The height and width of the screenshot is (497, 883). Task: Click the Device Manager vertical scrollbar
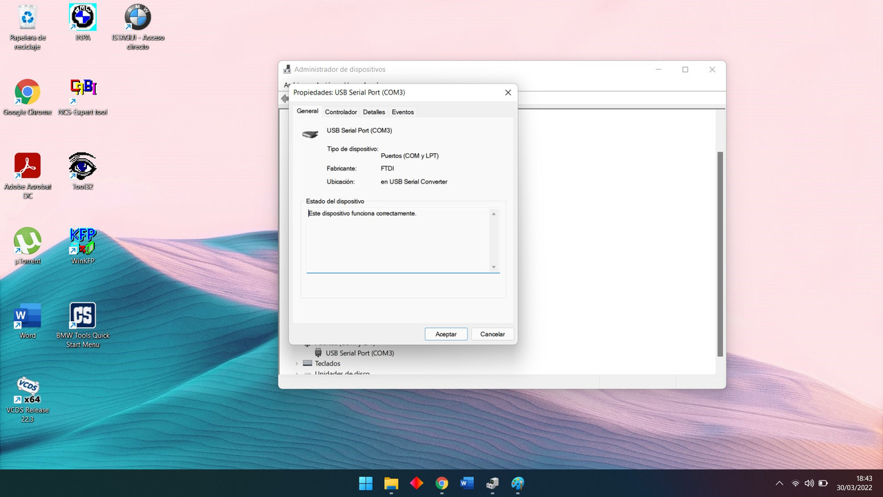[720, 253]
